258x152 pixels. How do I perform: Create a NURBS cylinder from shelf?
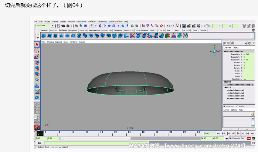coord(55,36)
